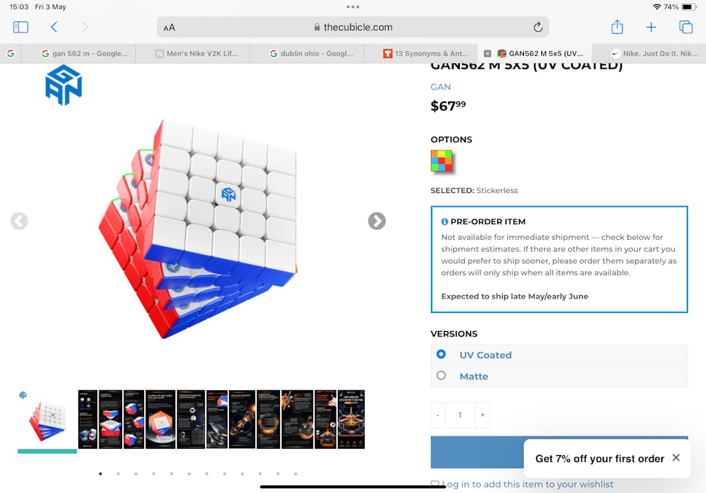706x493 pixels.
Task: Close the GAN562 M 5x5 tab
Action: 487,54
